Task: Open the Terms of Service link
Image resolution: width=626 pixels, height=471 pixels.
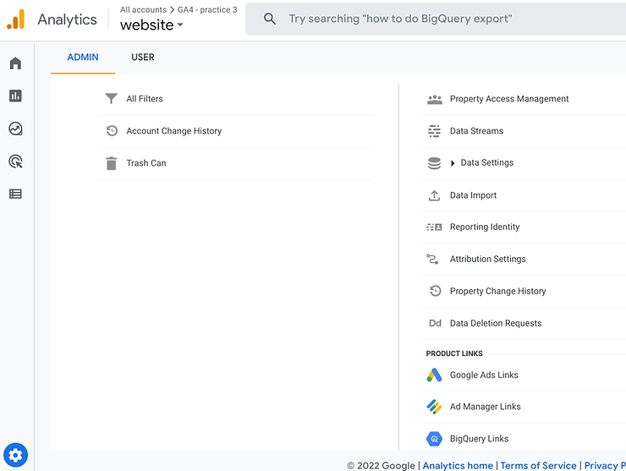Action: click(x=538, y=465)
